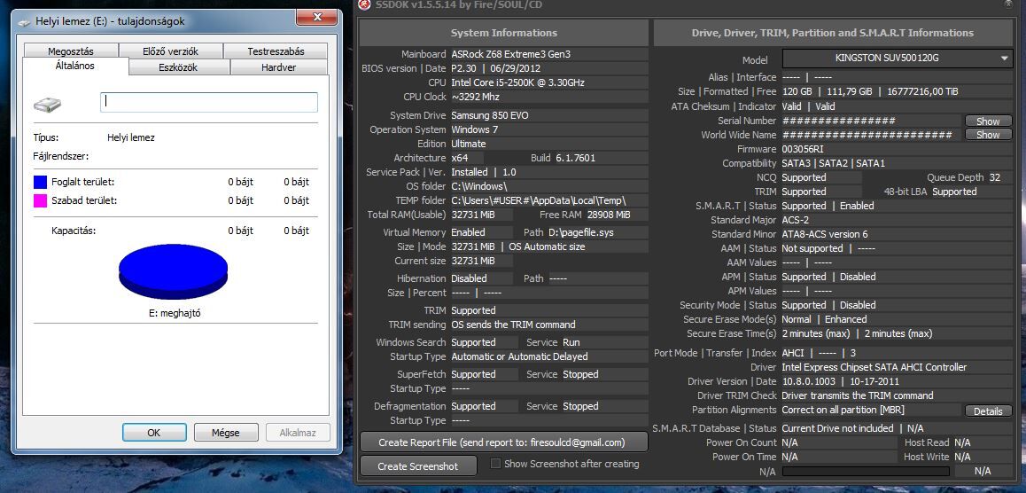Toggle Show Screenshot after creating checkbox
This screenshot has height=493, width=1026.
(495, 464)
